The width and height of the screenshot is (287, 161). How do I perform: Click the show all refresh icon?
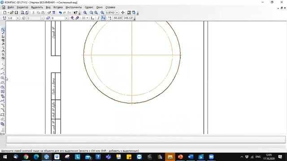point(134,13)
